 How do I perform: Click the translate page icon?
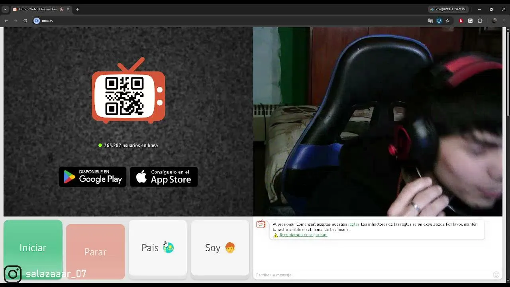tap(430, 21)
